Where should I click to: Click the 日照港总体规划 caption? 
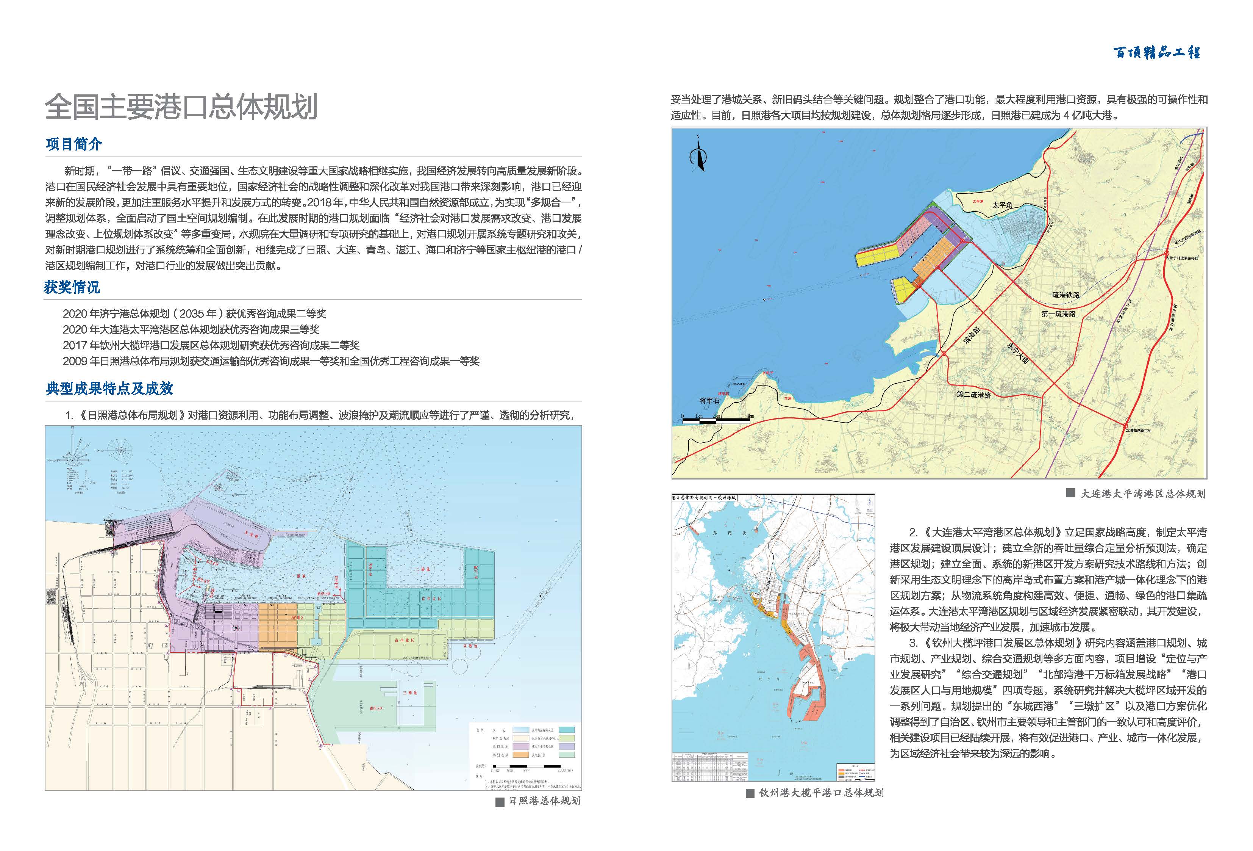pos(545,801)
